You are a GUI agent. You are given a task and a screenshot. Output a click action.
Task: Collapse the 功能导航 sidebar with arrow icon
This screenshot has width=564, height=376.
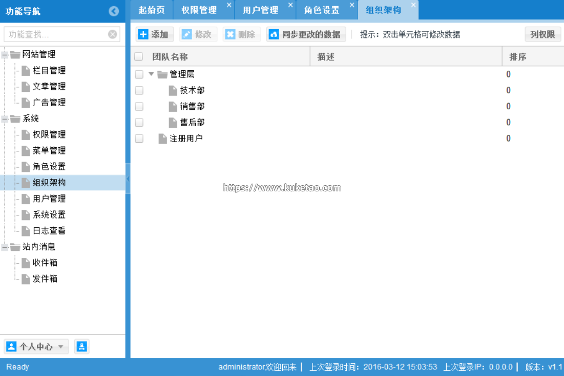(114, 11)
